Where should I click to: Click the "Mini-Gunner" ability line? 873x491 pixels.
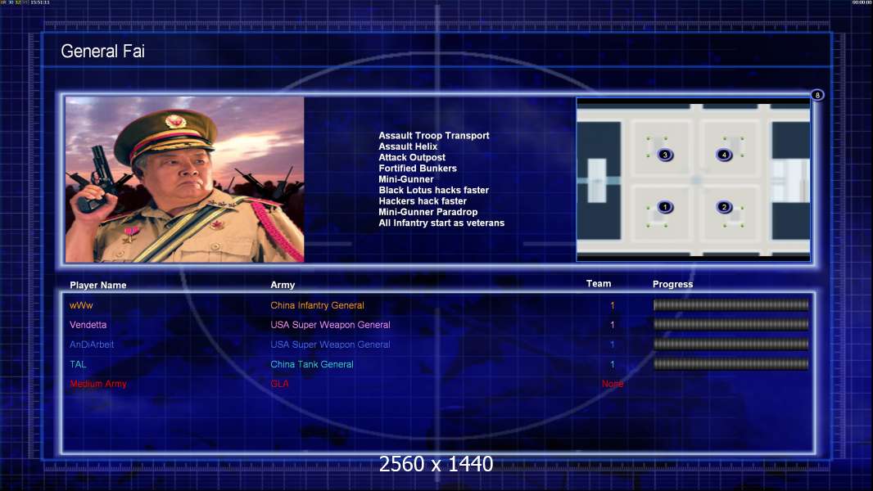[x=406, y=179]
